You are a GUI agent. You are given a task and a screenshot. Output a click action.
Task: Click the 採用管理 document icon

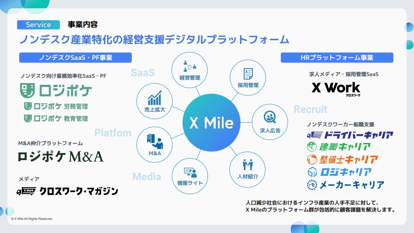click(248, 74)
